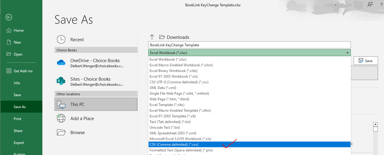Click the Save button
The image size is (384, 155).
coord(366,61)
